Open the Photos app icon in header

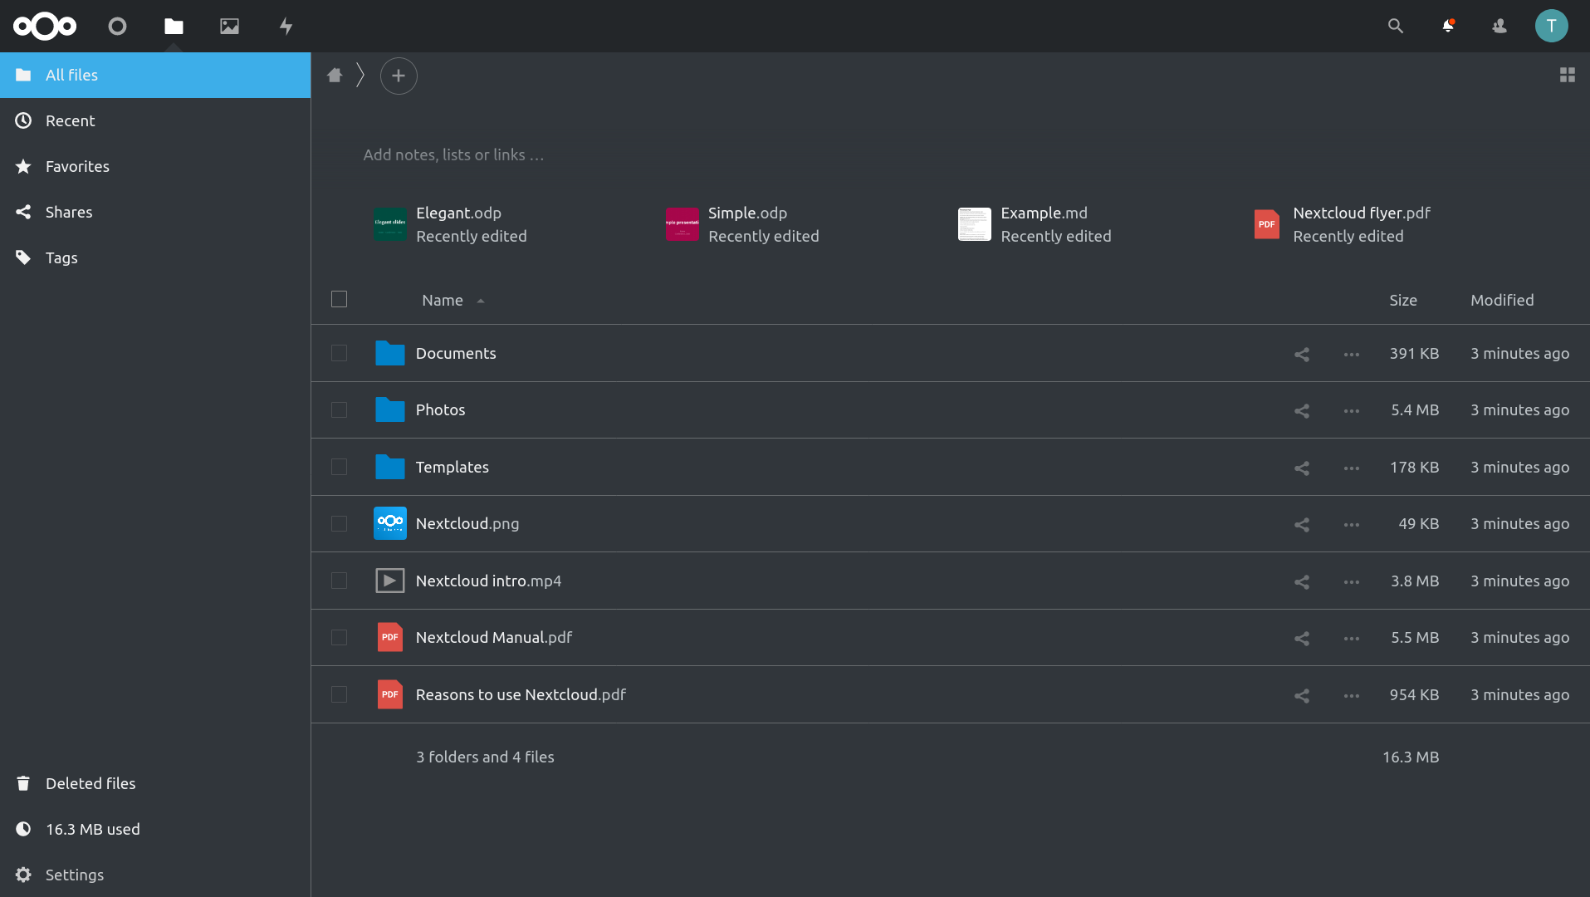click(x=229, y=27)
